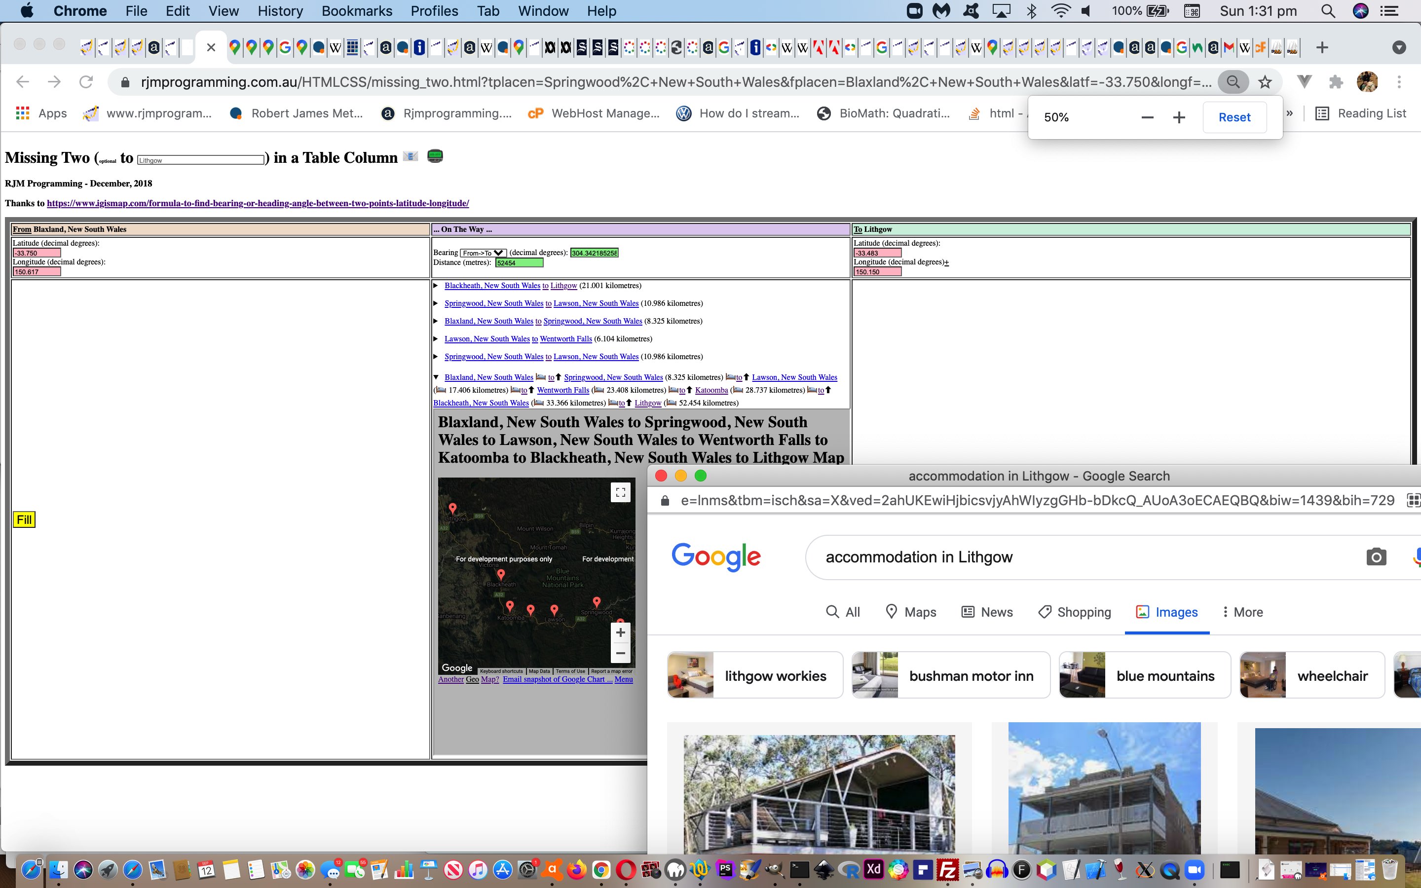Click the optional destination Lithgow text field
The image size is (1421, 888).
[x=200, y=160]
